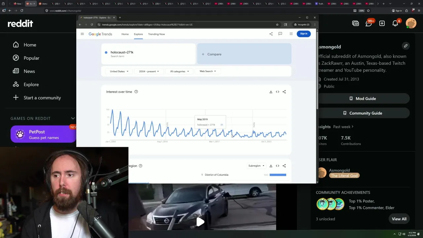Screen dimensions: 423x238
Task: Click the Google Trends page scrollbar
Action: [317, 70]
